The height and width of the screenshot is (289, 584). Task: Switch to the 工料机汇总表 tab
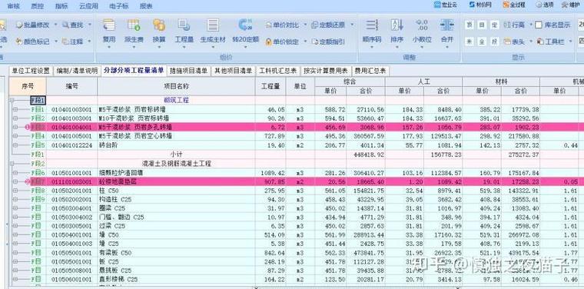[278, 71]
